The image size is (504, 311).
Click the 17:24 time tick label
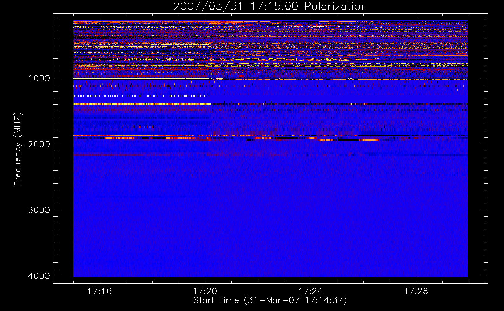(x=311, y=291)
